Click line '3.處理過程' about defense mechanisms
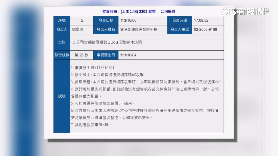This screenshot has width=278, height=156. [x=147, y=82]
